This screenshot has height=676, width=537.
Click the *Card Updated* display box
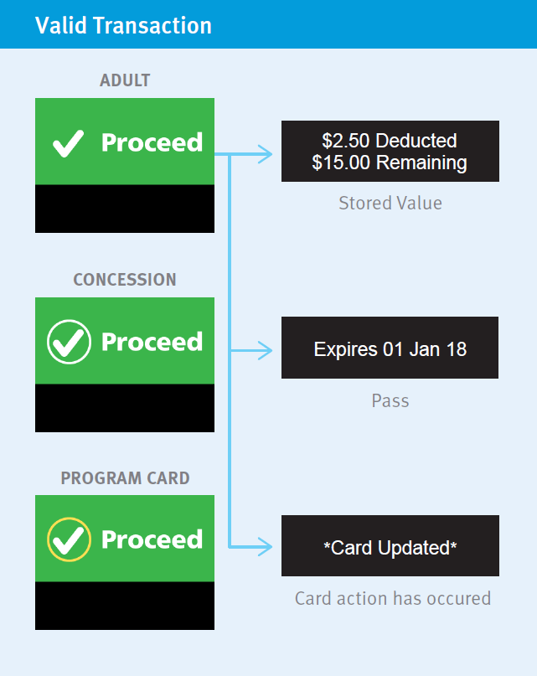click(390, 547)
